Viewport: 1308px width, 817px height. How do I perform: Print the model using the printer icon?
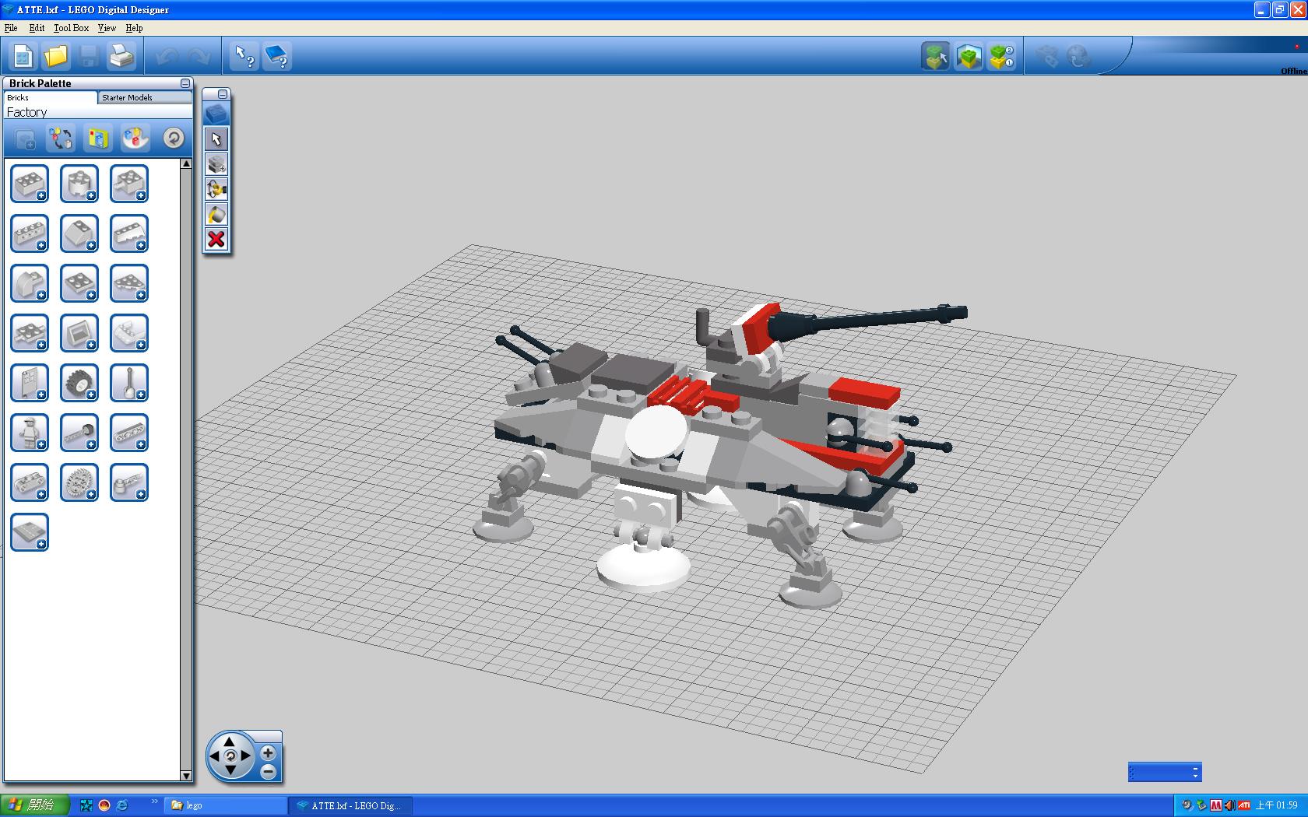point(121,56)
